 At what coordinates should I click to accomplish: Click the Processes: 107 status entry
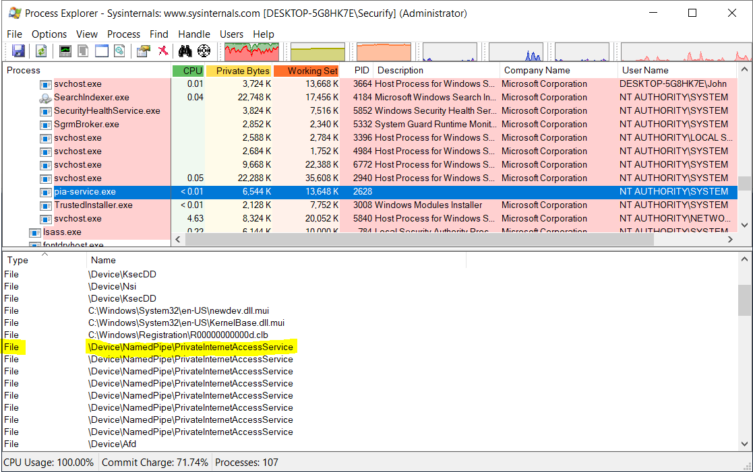pos(246,463)
